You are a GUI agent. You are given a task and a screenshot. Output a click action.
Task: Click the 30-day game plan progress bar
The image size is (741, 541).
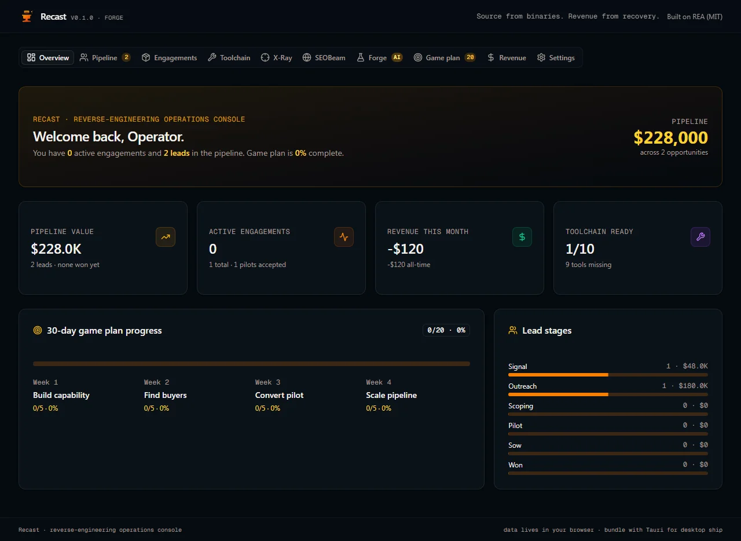click(251, 364)
